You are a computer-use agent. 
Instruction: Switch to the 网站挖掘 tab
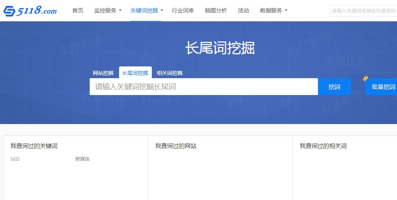103,73
